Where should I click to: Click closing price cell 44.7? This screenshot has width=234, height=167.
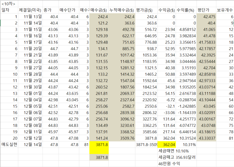[x=51, y=49]
